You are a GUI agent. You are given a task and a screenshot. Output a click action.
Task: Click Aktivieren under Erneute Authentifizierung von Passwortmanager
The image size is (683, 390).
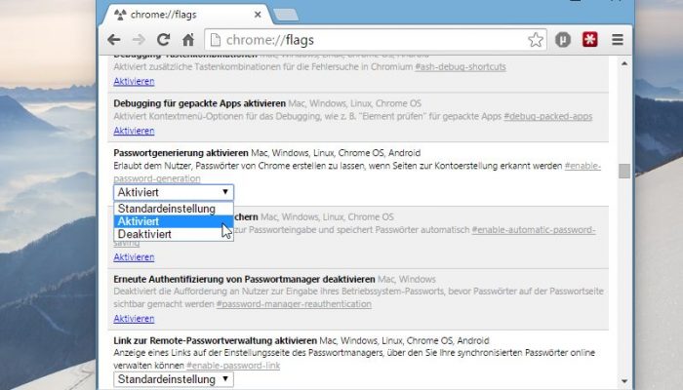point(134,319)
